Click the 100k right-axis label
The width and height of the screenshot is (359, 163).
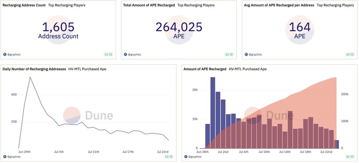click(x=345, y=121)
